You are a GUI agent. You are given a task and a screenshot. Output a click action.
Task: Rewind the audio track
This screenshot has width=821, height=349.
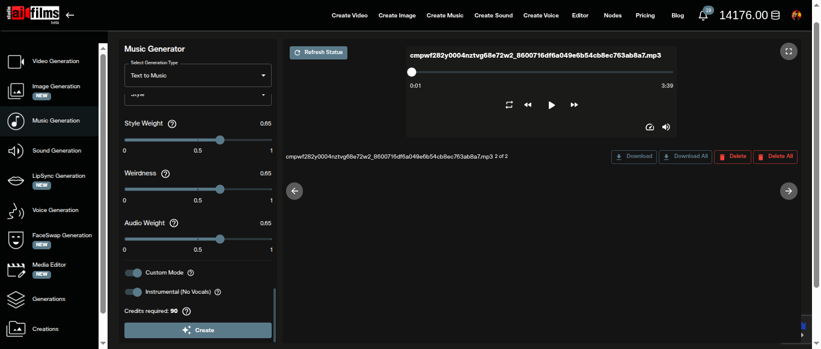[528, 105]
